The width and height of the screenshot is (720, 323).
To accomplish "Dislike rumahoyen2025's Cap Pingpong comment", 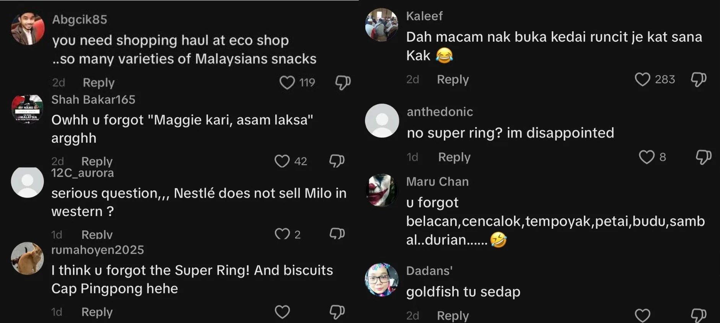I will click(x=337, y=312).
